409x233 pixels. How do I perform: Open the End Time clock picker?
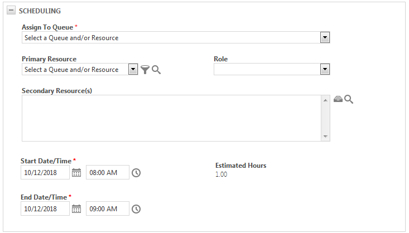(x=136, y=209)
